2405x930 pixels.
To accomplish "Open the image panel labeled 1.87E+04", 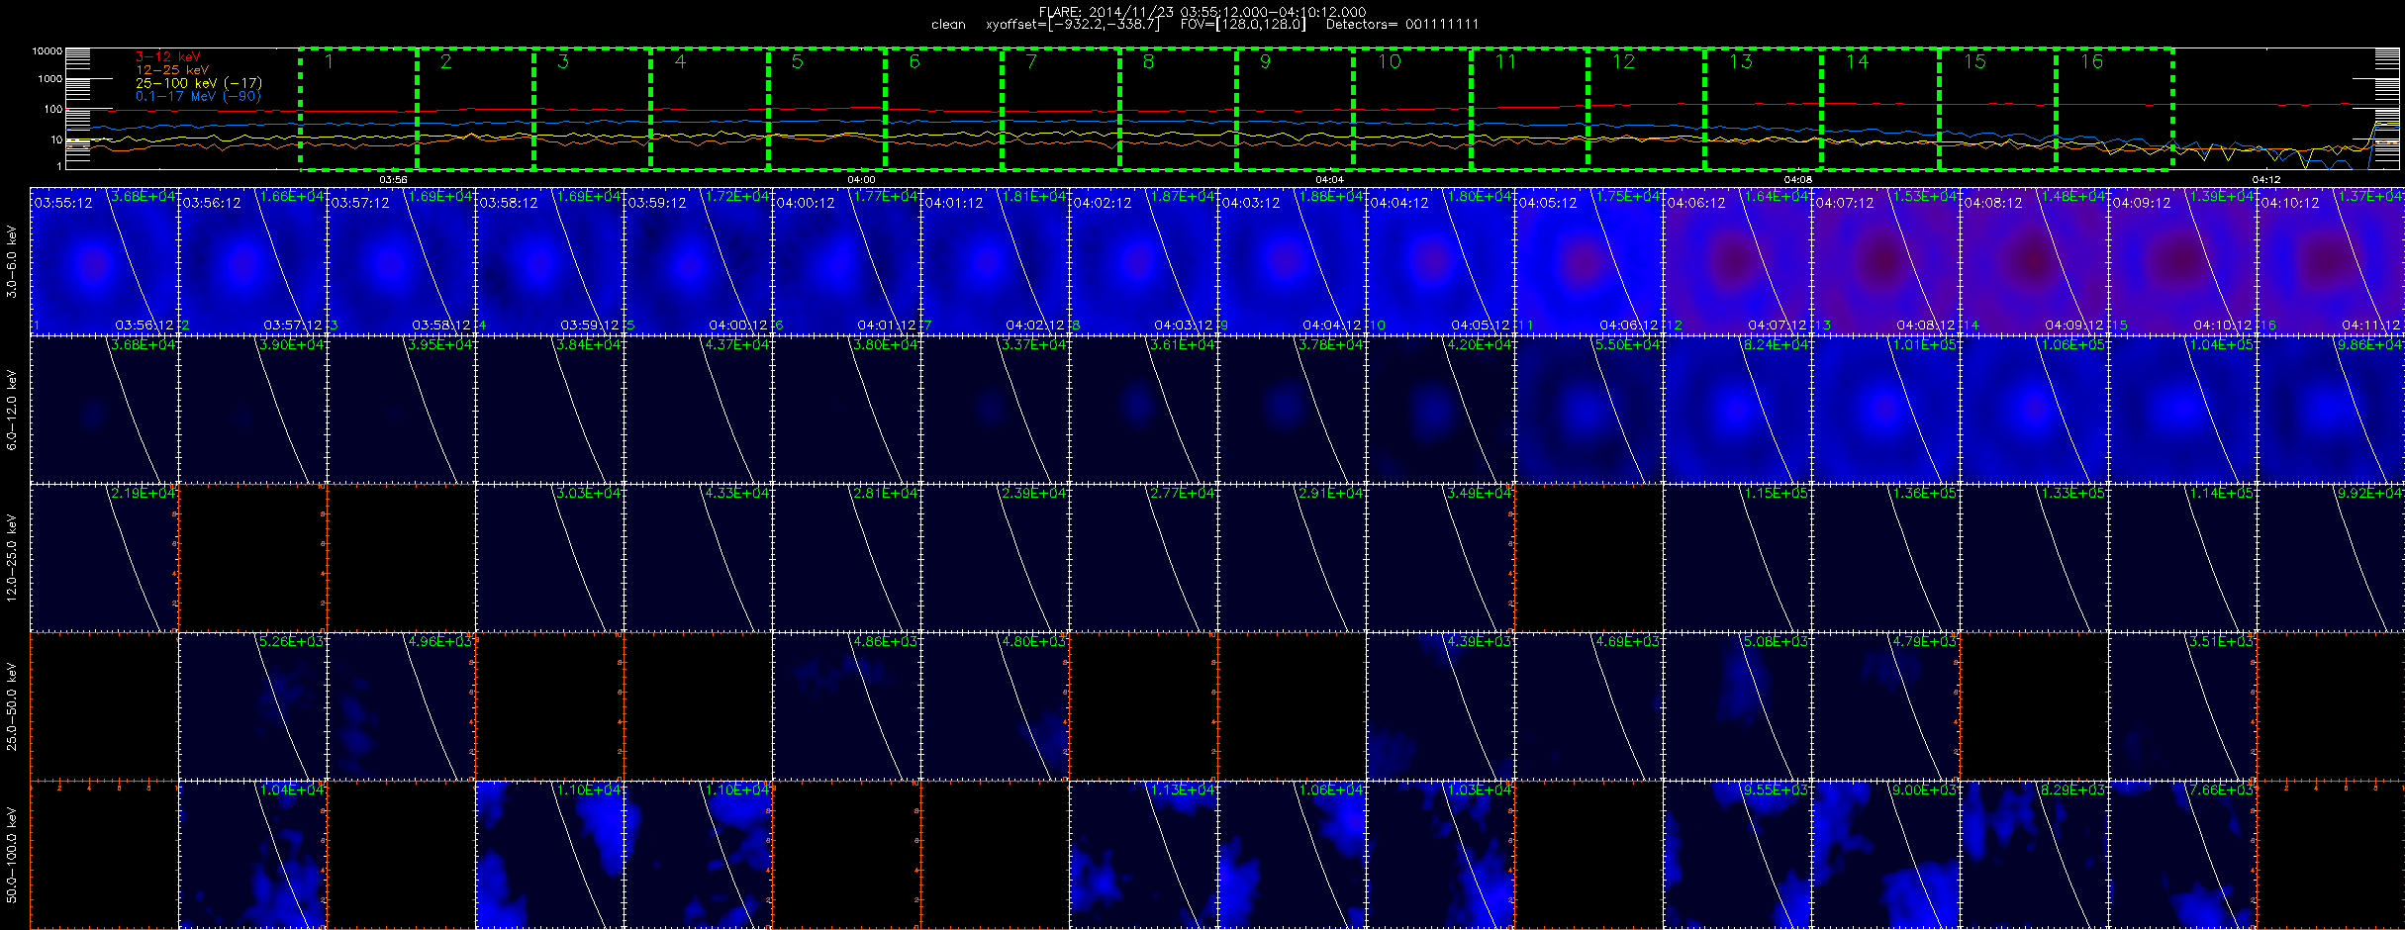I will 1143,261.
